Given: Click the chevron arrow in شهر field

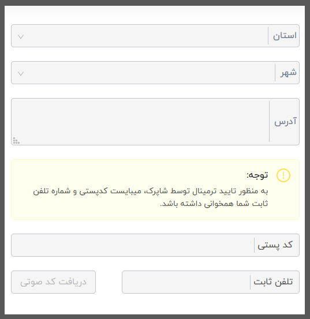Looking at the screenshot, I should [x=21, y=73].
